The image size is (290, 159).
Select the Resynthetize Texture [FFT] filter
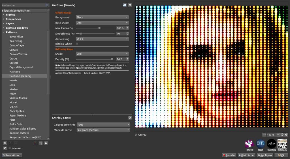(x=25, y=137)
